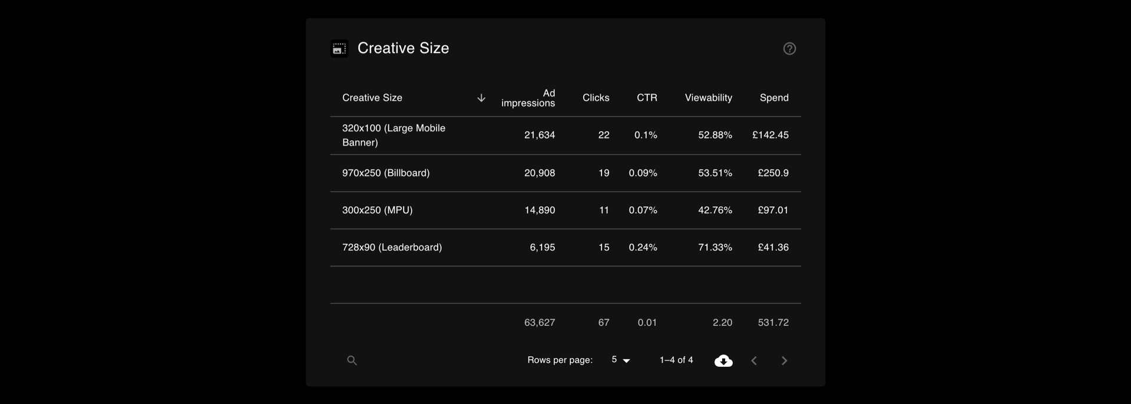
Task: Sort by Ad impressions column header
Action: coord(528,98)
